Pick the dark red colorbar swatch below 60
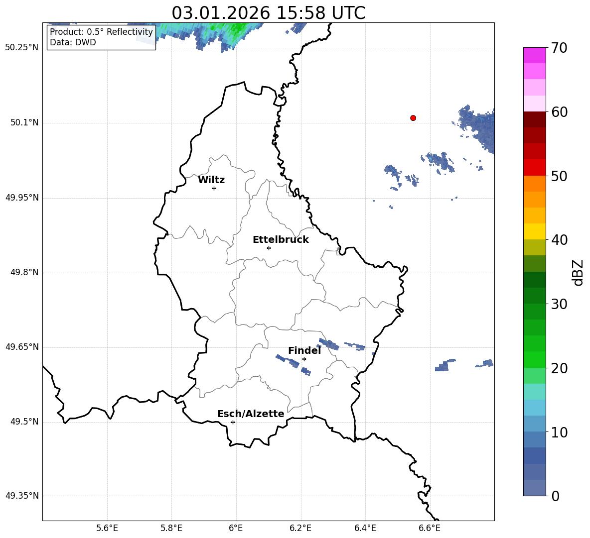The width and height of the screenshot is (590, 538). [x=534, y=119]
